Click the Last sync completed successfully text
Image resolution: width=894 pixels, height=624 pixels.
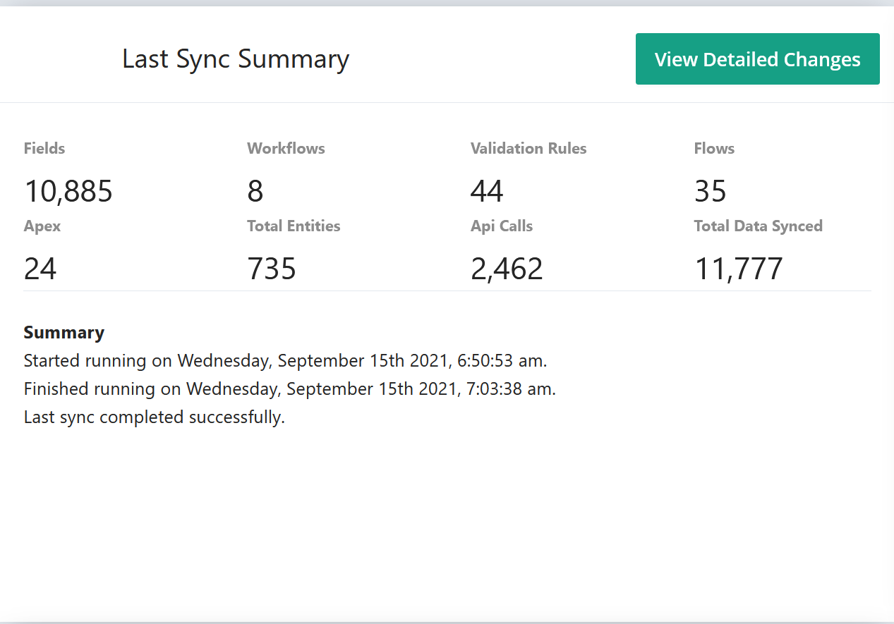(x=154, y=417)
